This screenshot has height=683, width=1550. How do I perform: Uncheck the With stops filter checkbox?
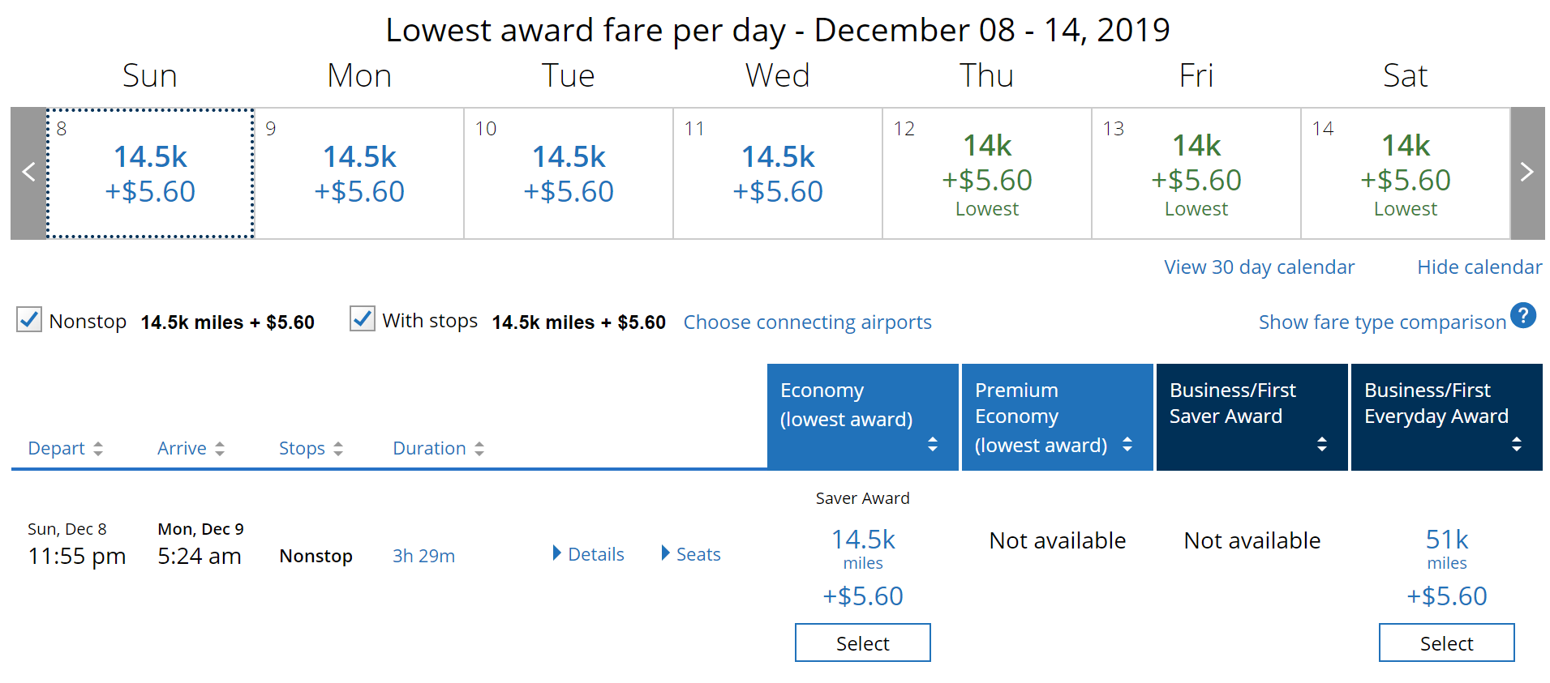click(362, 318)
